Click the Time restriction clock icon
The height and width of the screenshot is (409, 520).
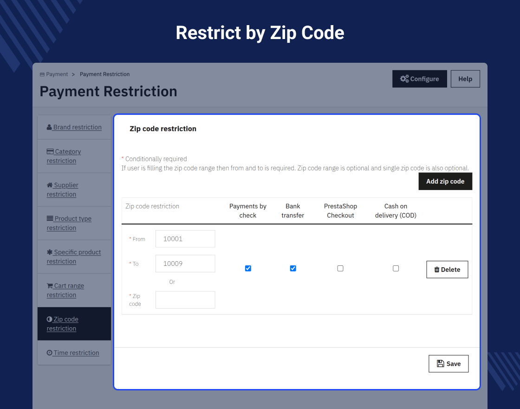(x=49, y=353)
